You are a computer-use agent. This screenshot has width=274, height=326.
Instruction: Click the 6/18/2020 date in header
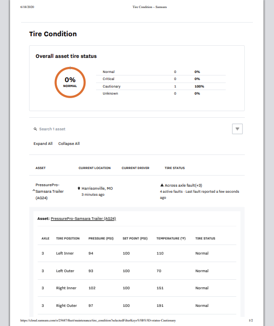tap(27, 7)
